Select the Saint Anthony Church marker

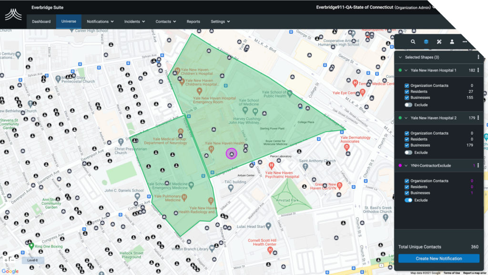pos(305,167)
